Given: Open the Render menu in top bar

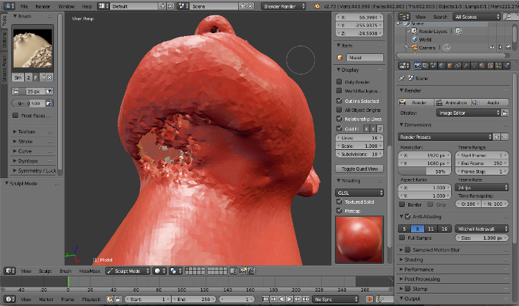Looking at the screenshot, I should pyautogui.click(x=43, y=6).
